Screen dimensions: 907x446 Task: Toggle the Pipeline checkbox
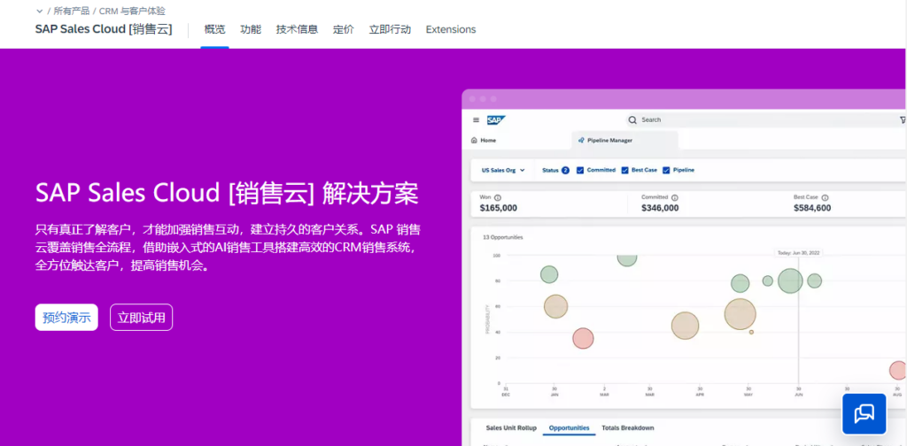pyautogui.click(x=666, y=171)
